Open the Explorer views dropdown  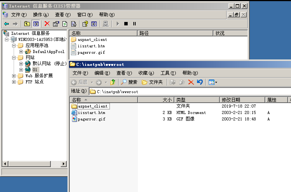point(213,82)
